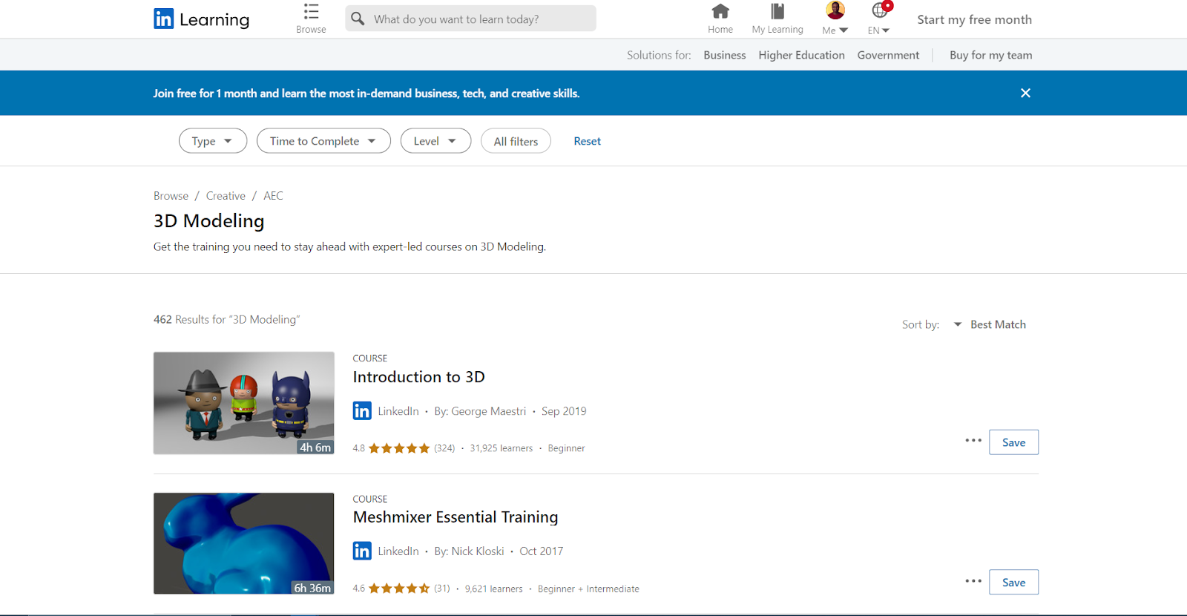
Task: Click LinkedIn provider on Introduction to 3D
Action: [398, 411]
